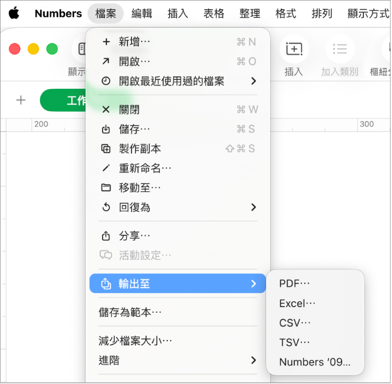Click the add sheet plus button
This screenshot has width=392, height=384.
pyautogui.click(x=21, y=100)
